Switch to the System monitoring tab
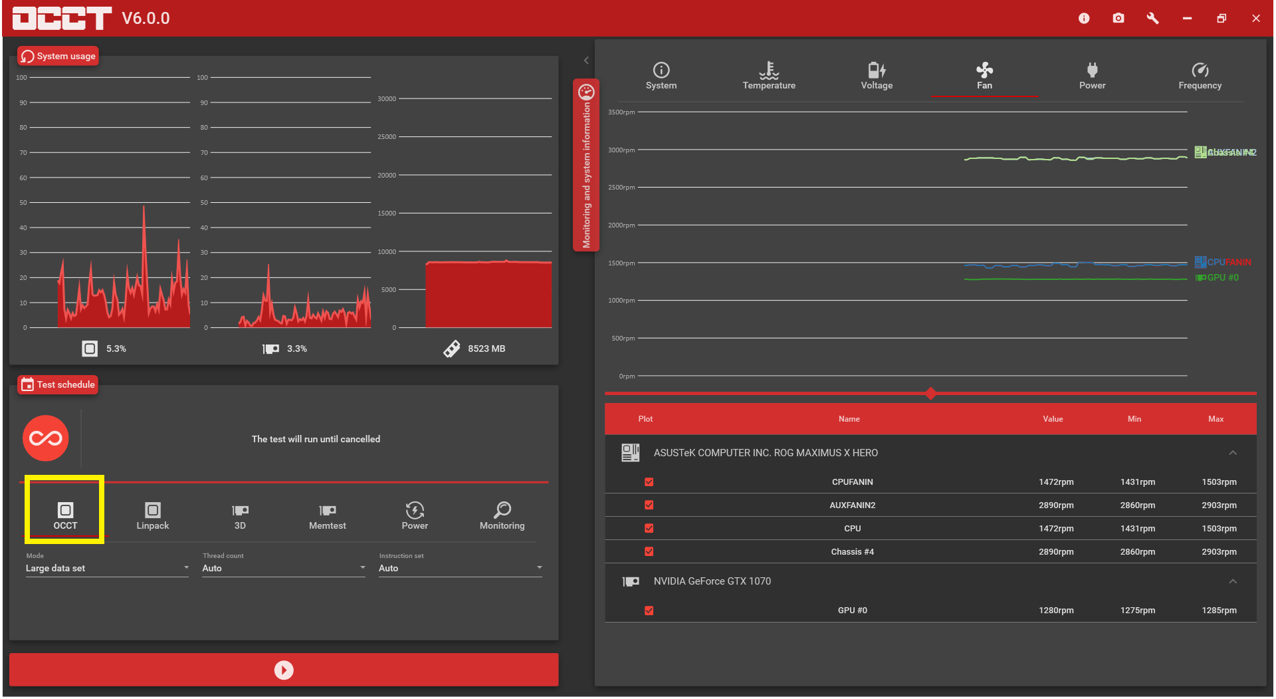 pos(661,76)
